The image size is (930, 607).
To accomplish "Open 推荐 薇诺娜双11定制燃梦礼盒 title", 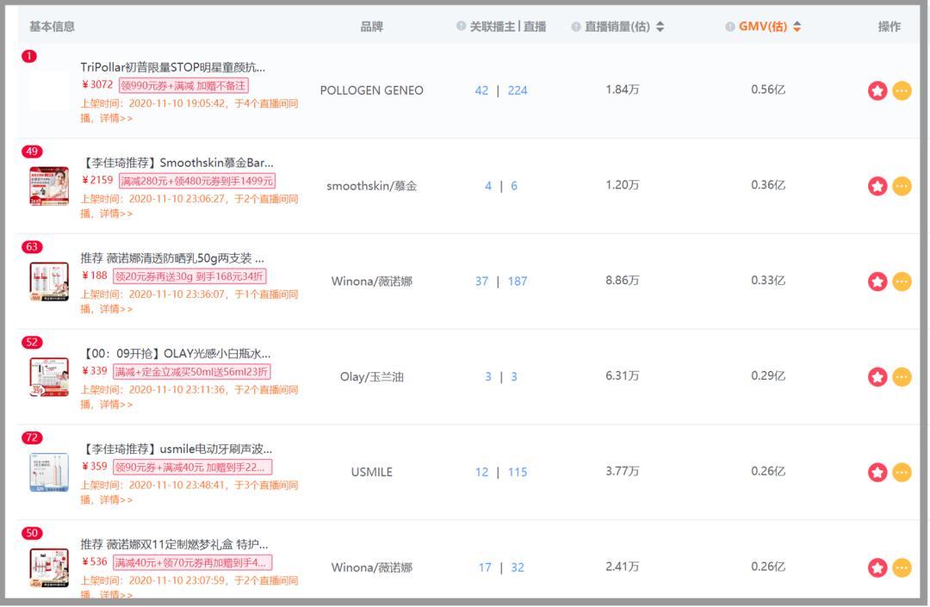I will click(x=174, y=545).
